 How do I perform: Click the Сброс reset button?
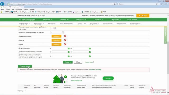[78, 62]
